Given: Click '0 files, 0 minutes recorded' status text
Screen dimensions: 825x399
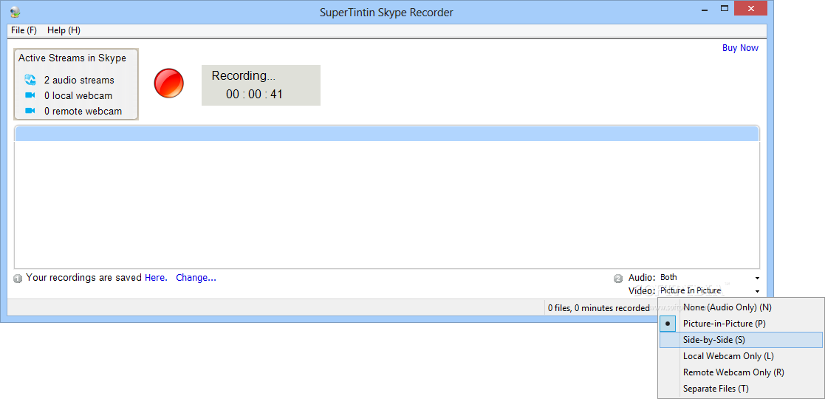Looking at the screenshot, I should pyautogui.click(x=598, y=308).
